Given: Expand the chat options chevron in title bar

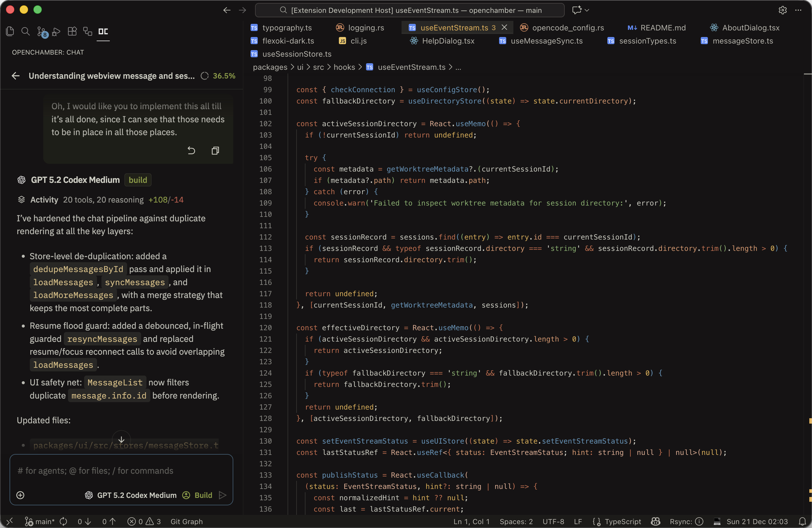Looking at the screenshot, I should (587, 10).
